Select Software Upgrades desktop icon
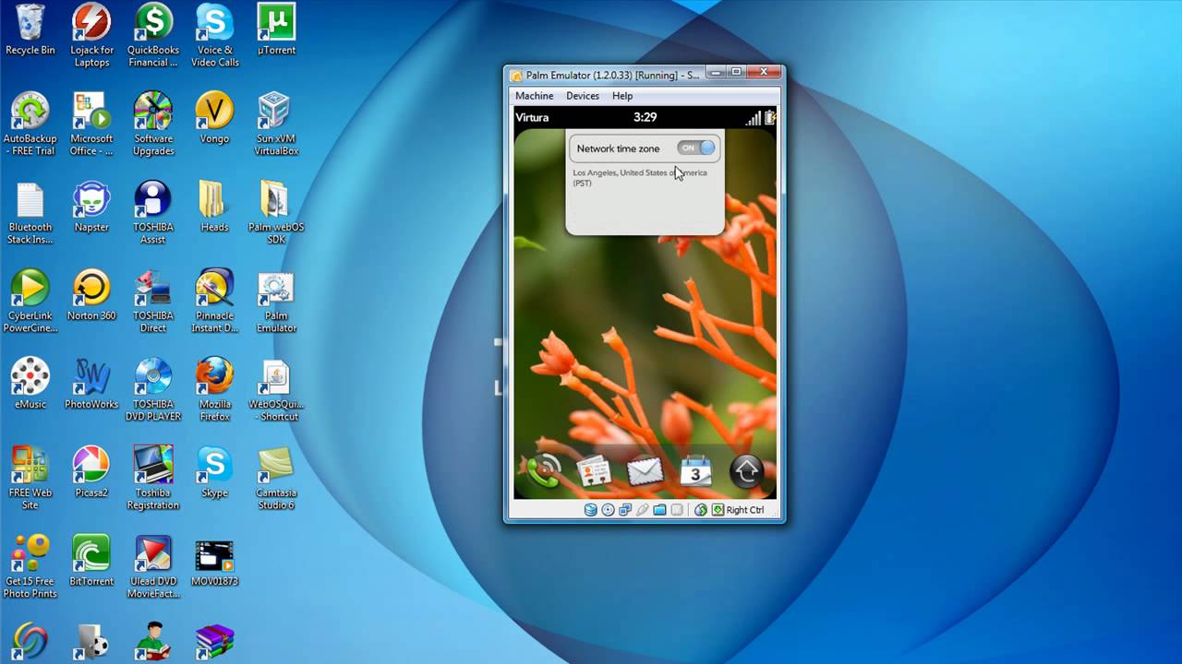This screenshot has width=1182, height=664. (153, 124)
